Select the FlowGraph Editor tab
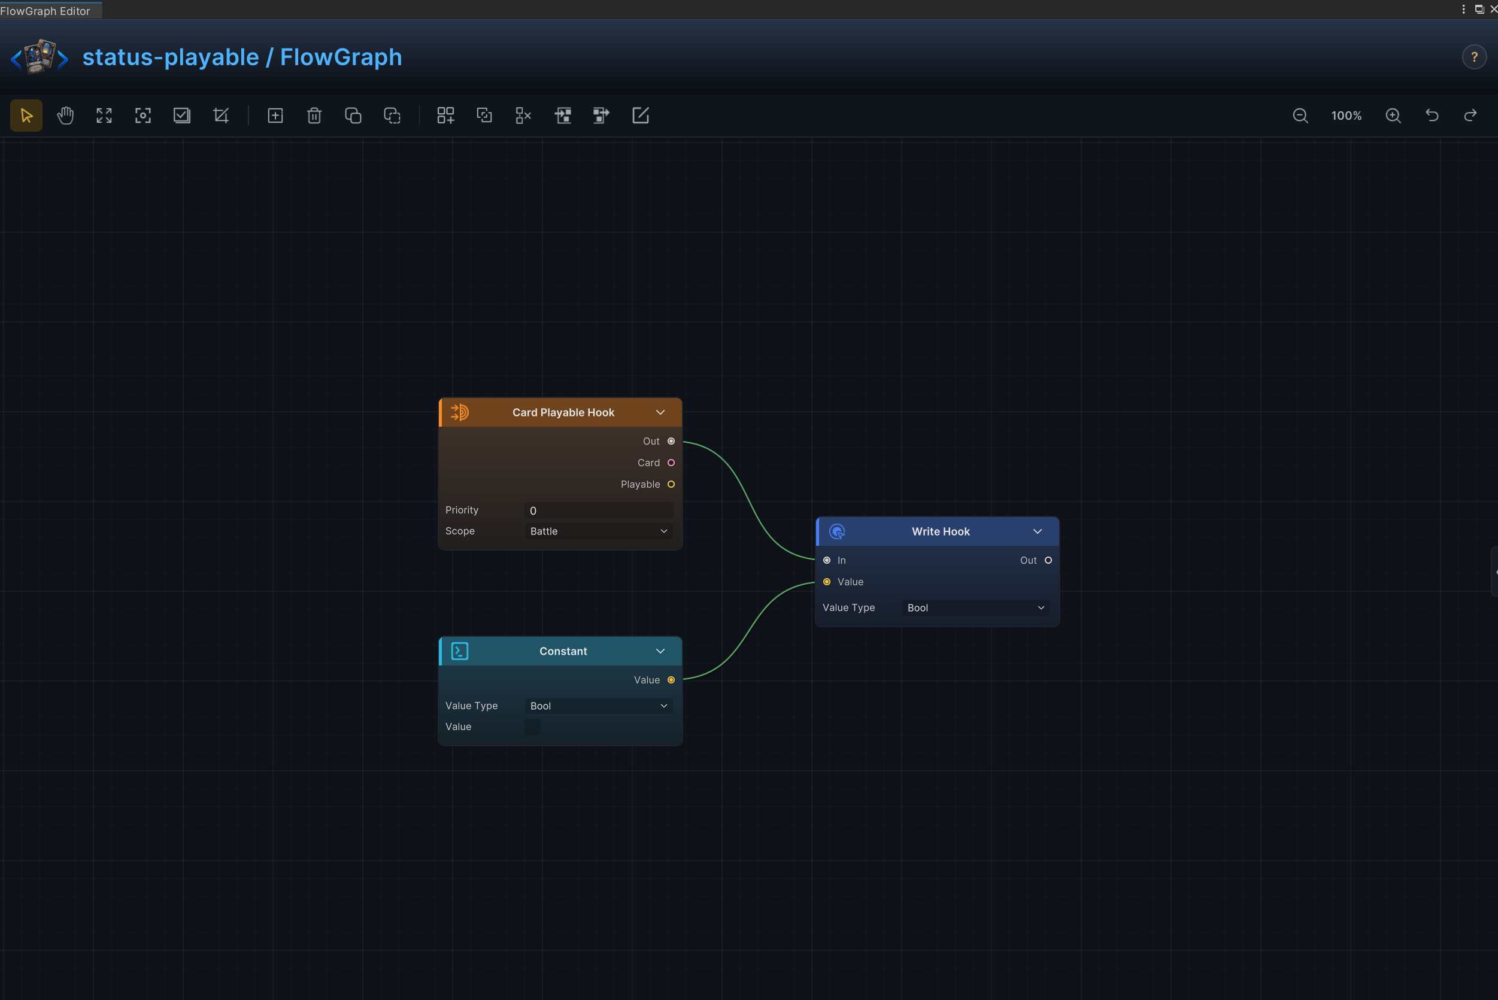Screen dimensions: 1498x1000 46,11
